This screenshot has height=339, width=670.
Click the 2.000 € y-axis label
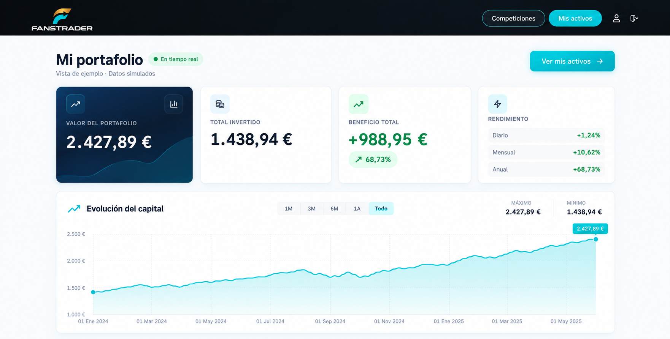76,261
